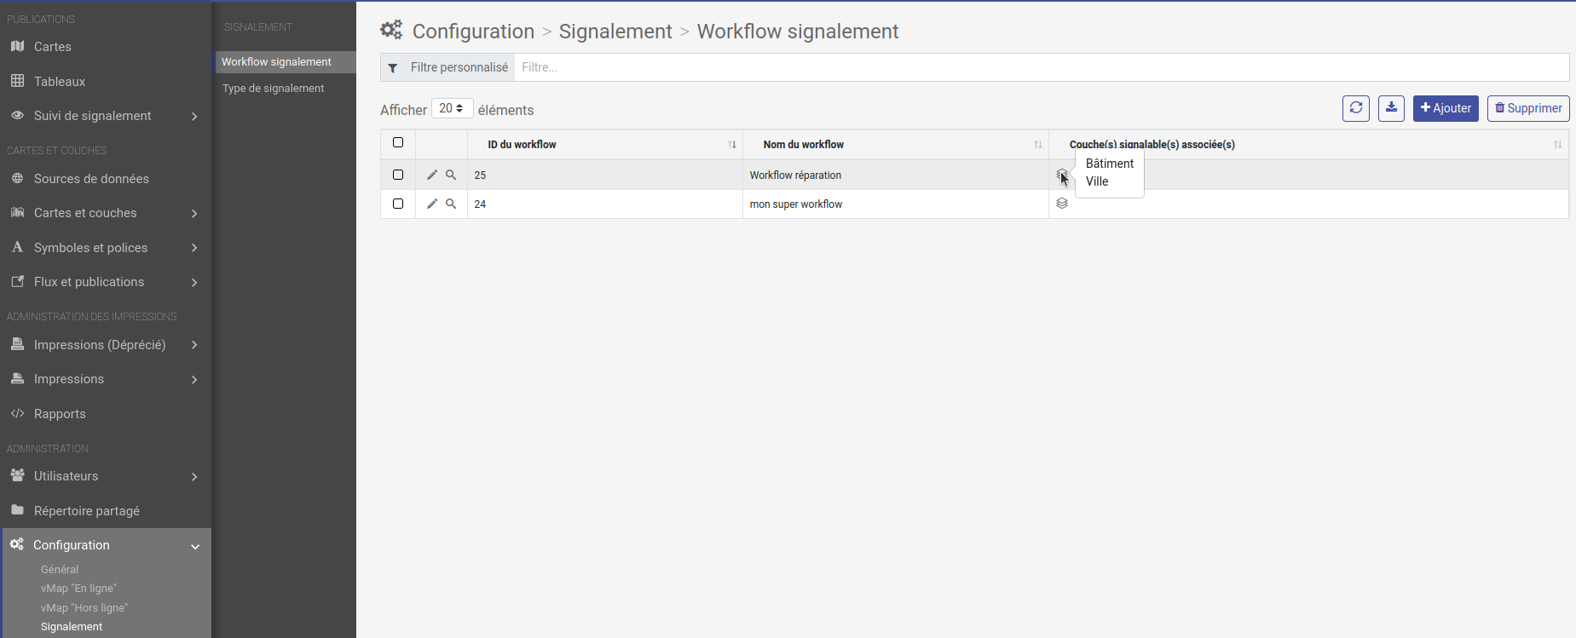Click the edit pencil for workflow 25

(432, 175)
